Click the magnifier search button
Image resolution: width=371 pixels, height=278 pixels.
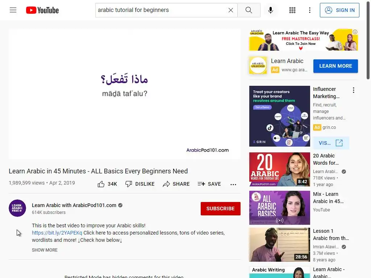249,10
